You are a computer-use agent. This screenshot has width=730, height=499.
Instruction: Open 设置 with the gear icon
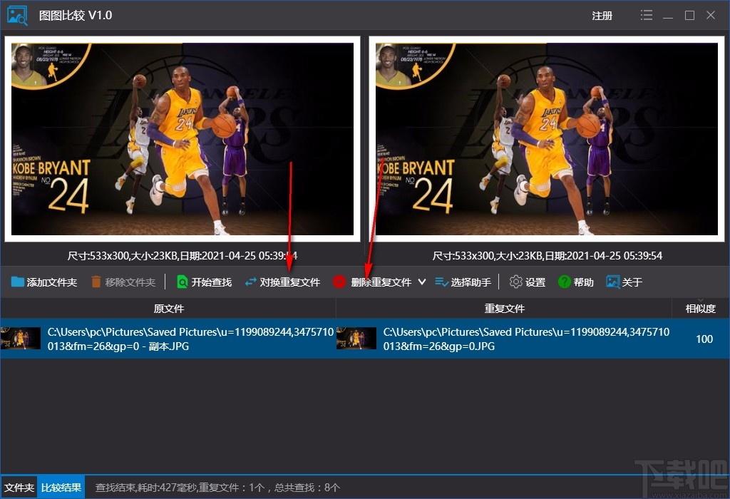(x=516, y=282)
